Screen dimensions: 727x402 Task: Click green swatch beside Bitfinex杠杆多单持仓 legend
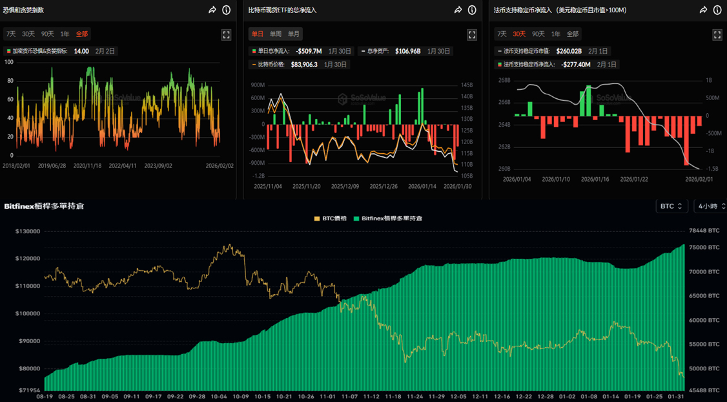tap(356, 218)
